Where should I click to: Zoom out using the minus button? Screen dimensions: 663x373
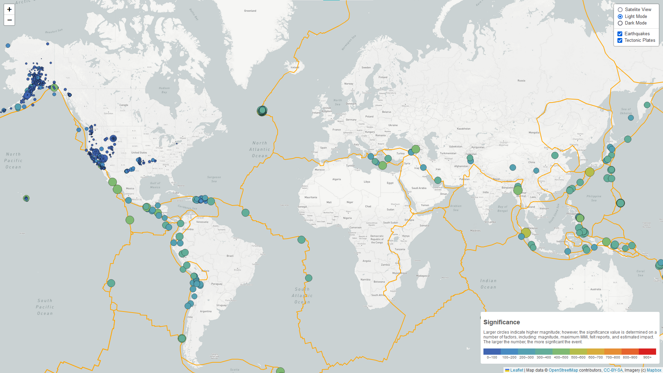(x=9, y=20)
